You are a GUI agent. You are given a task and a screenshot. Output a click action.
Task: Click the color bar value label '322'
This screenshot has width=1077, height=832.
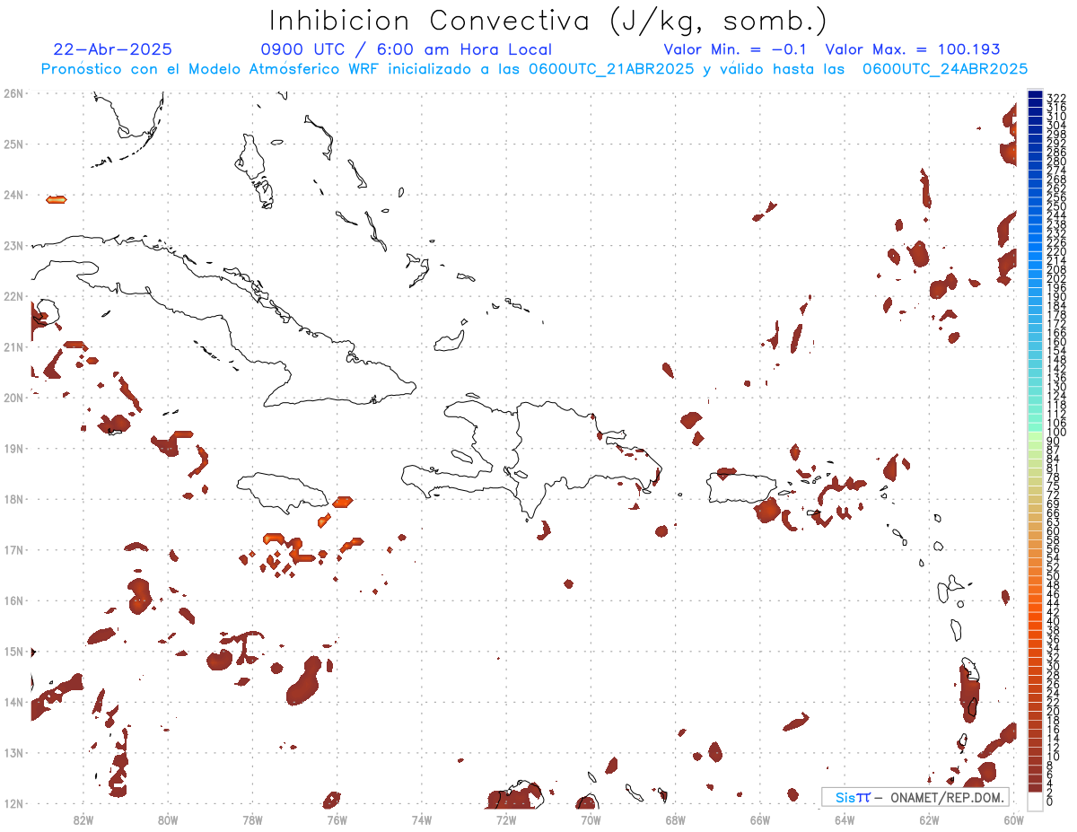coord(1056,98)
